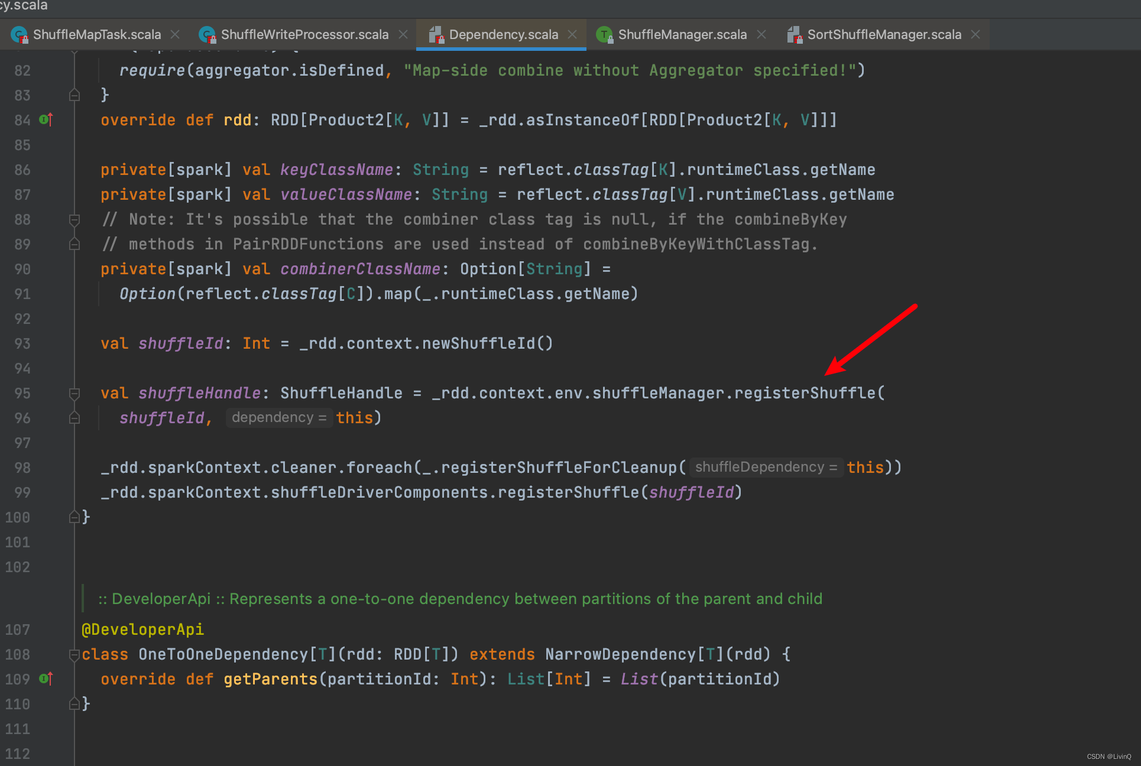Collapse the comment block at line 88
The width and height of the screenshot is (1141, 766).
coord(74,220)
